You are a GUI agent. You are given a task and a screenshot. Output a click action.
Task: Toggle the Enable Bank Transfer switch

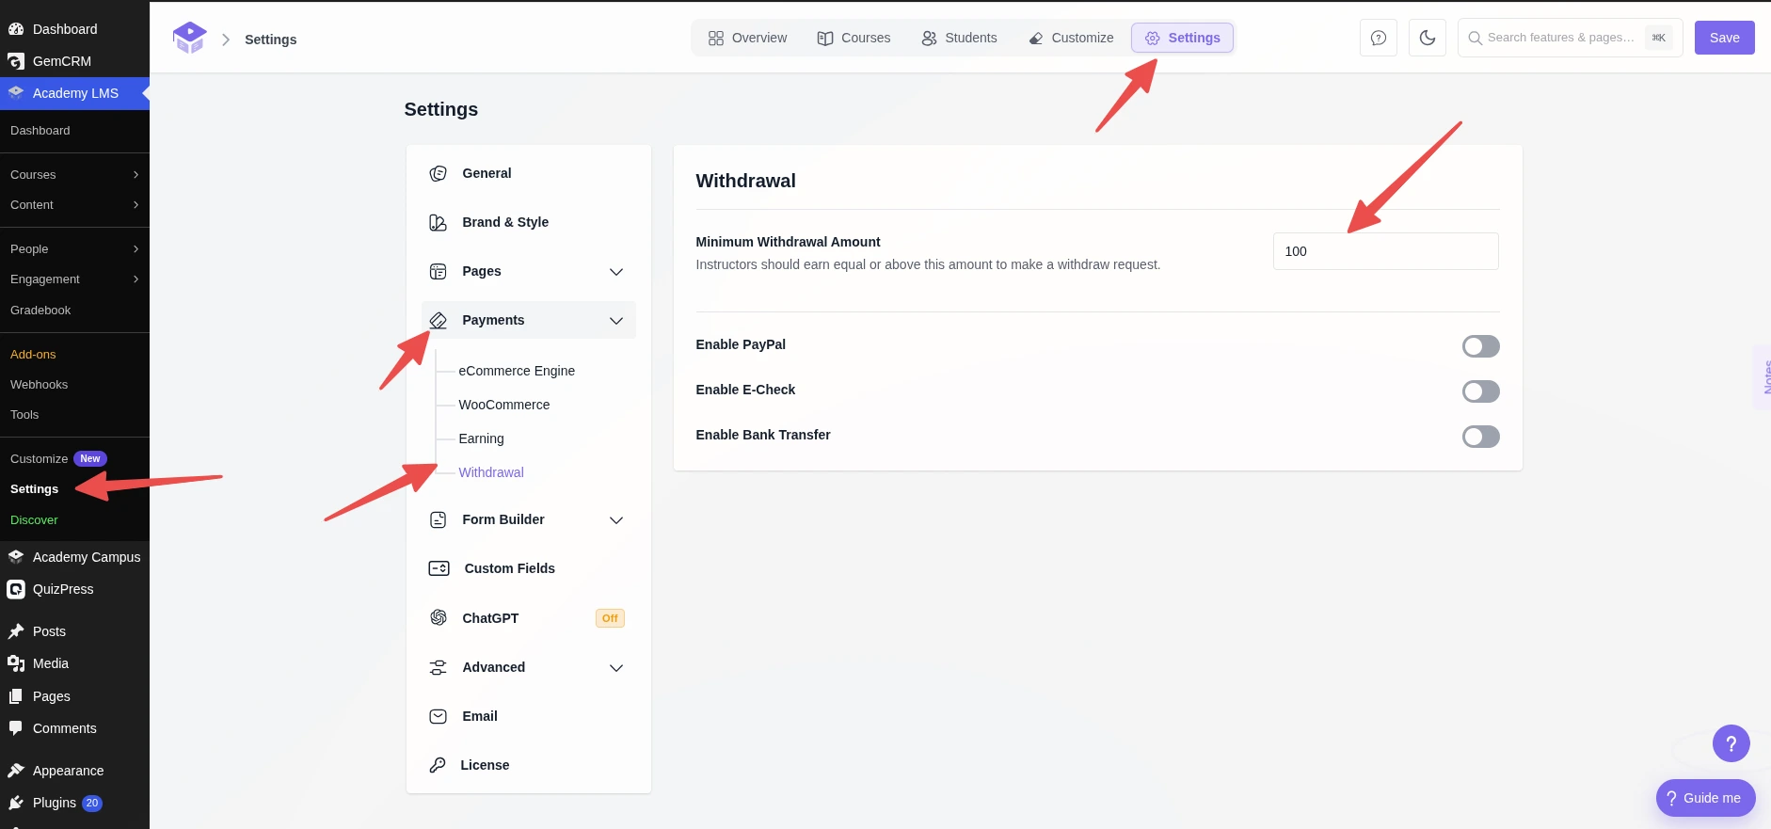click(x=1480, y=437)
